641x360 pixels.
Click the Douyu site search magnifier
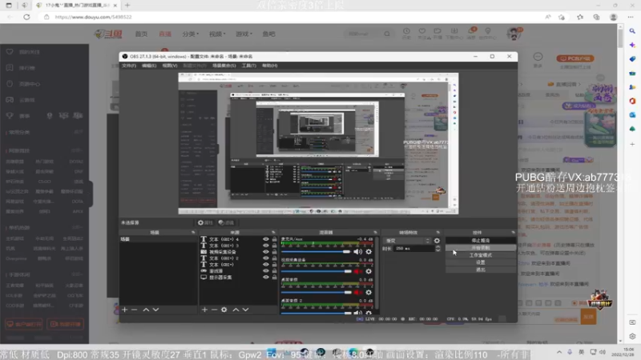tap(387, 34)
